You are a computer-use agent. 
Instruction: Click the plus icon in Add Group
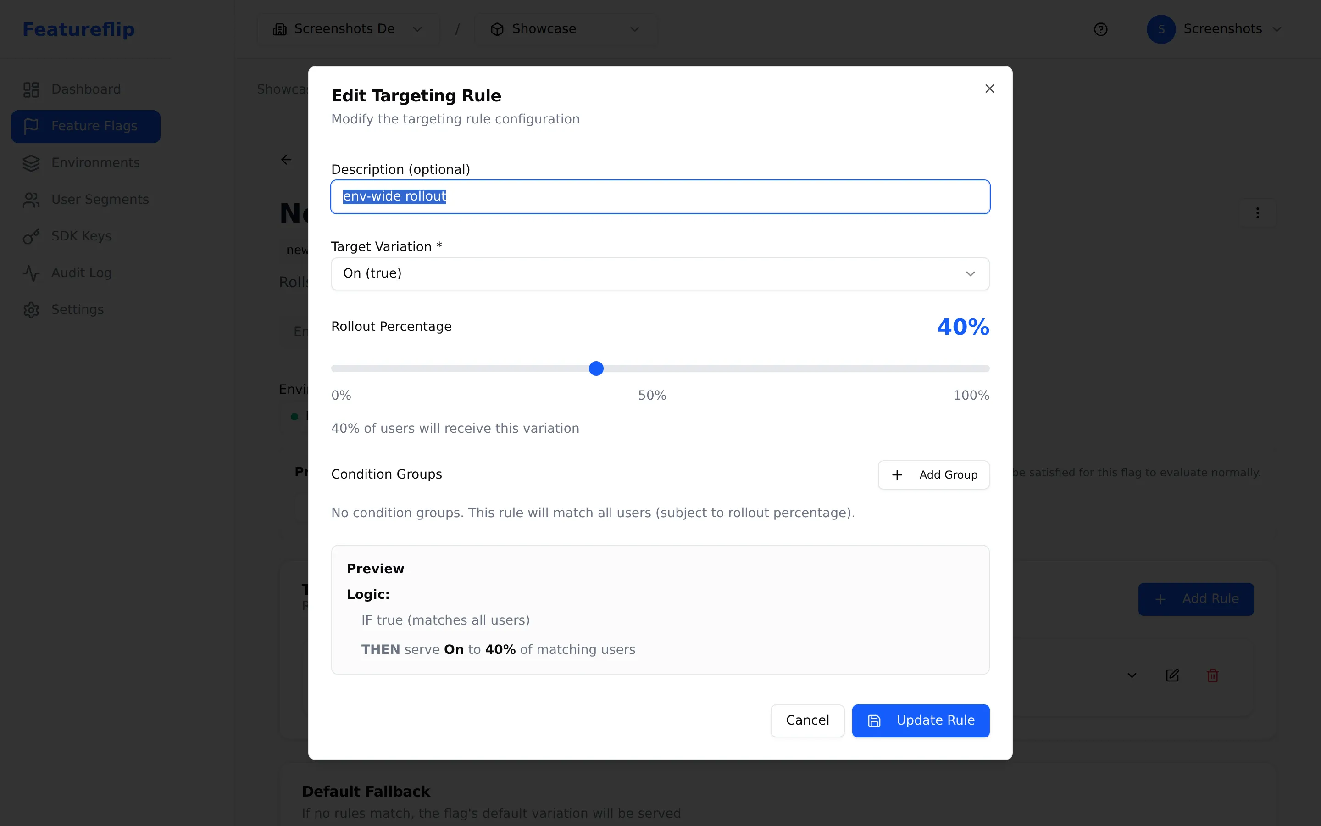point(897,475)
